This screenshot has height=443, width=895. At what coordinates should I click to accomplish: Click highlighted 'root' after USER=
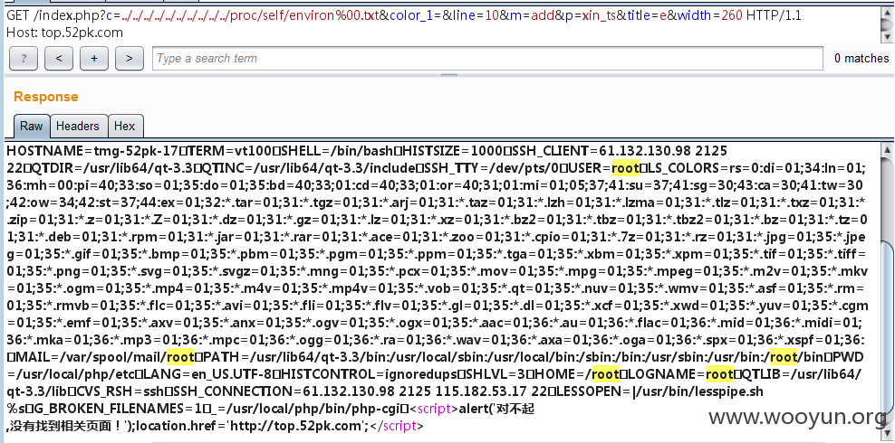click(625, 168)
